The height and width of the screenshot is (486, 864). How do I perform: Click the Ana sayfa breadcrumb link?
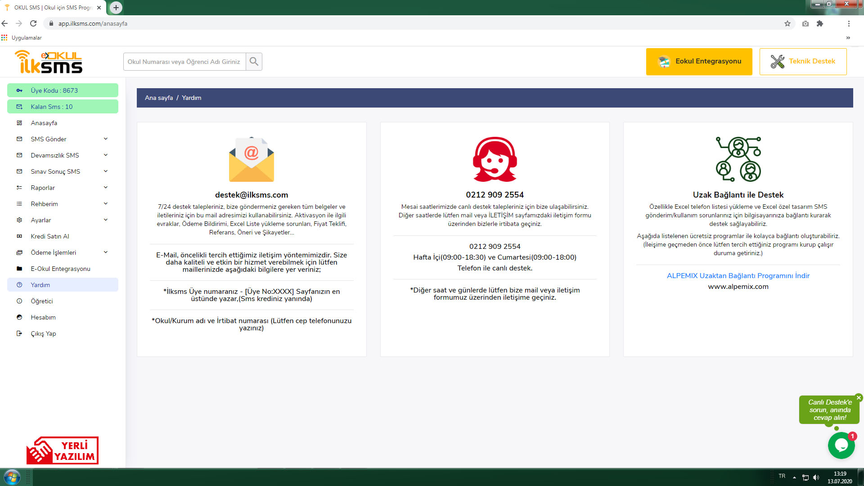159,98
